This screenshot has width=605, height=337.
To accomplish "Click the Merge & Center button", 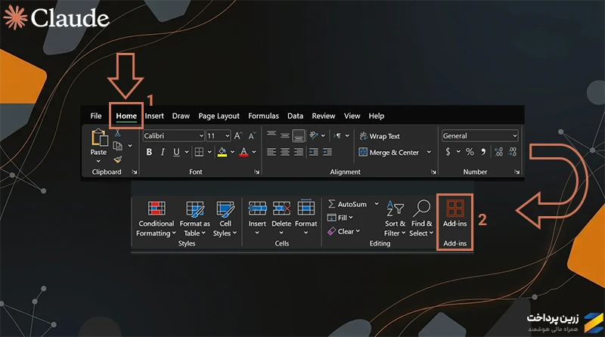I will click(x=389, y=153).
